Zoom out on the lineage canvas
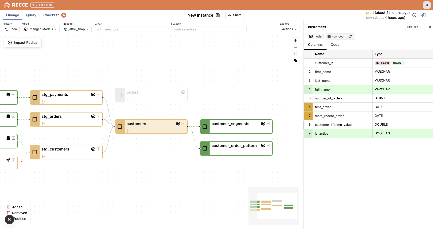433x229 pixels. tap(296, 47)
